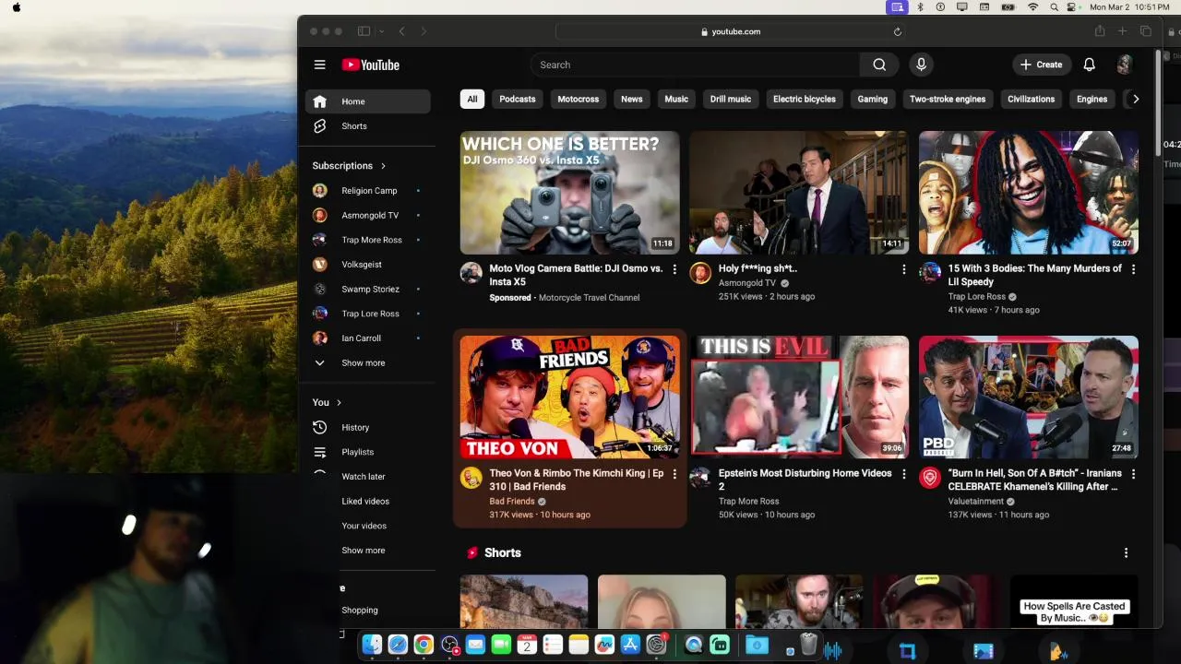Open more options for Epstein's video
Viewport: 1181px width, 664px height.
(x=903, y=474)
